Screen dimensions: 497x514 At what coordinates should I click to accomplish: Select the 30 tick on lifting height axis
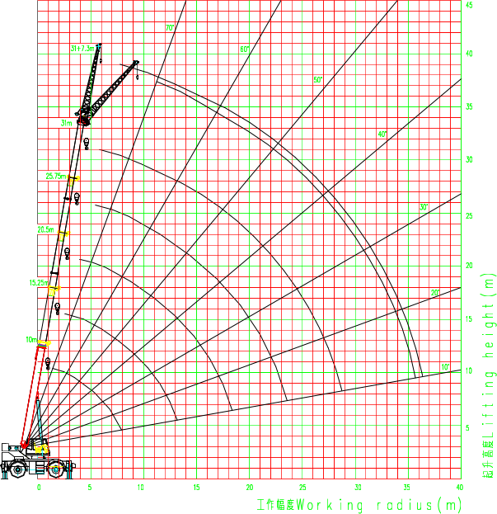[x=469, y=159]
